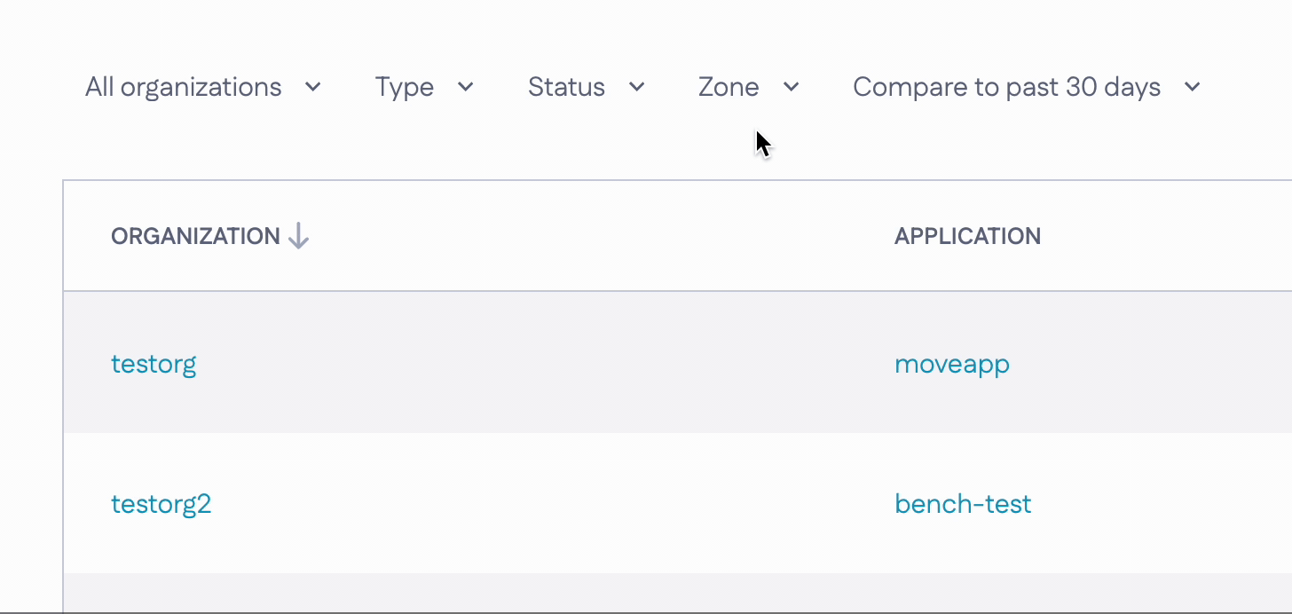The height and width of the screenshot is (614, 1292).
Task: Go to the moveapp application
Action: click(952, 364)
